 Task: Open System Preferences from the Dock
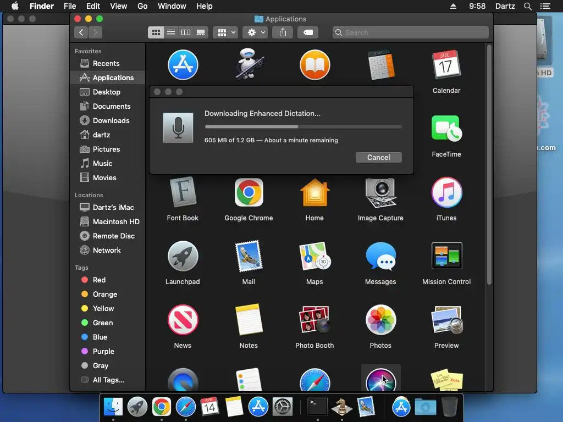pyautogui.click(x=283, y=407)
